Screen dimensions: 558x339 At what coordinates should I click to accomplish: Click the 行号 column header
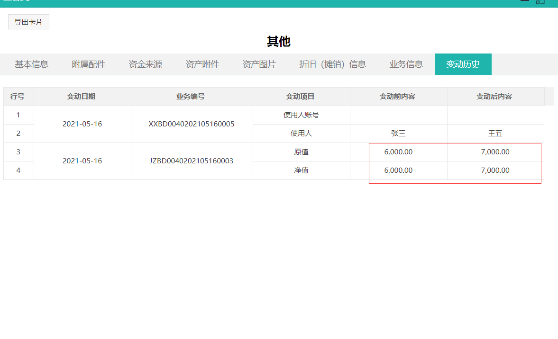tap(18, 97)
